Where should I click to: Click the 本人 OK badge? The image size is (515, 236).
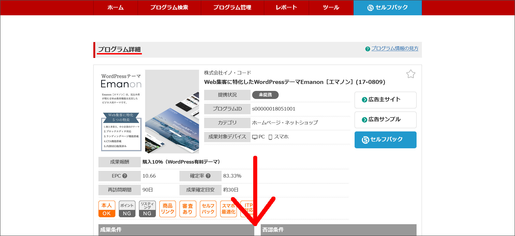coord(107,209)
